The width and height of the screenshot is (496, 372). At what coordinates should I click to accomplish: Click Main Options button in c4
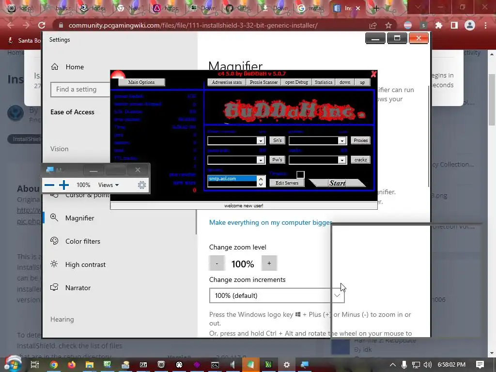[141, 82]
